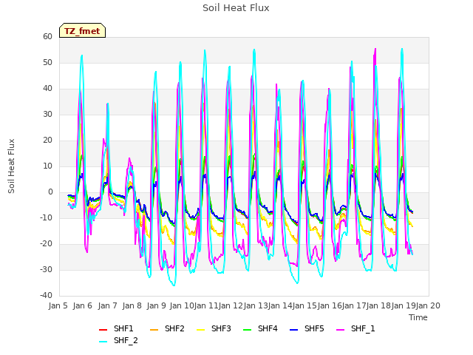This screenshot has width=473, height=355.
Task: Click the green SHF4 legend color marker
Action: pyautogui.click(x=248, y=330)
